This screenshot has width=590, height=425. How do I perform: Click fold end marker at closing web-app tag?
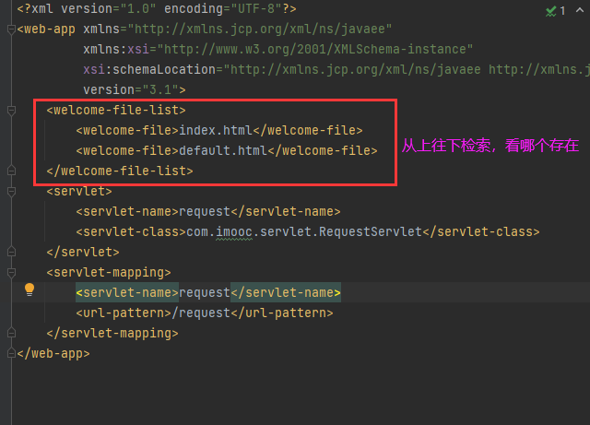pyautogui.click(x=11, y=353)
